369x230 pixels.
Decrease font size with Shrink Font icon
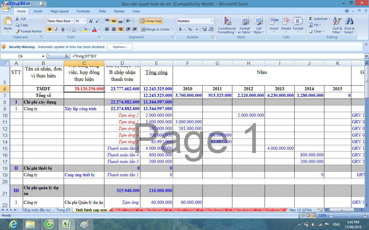click(97, 21)
